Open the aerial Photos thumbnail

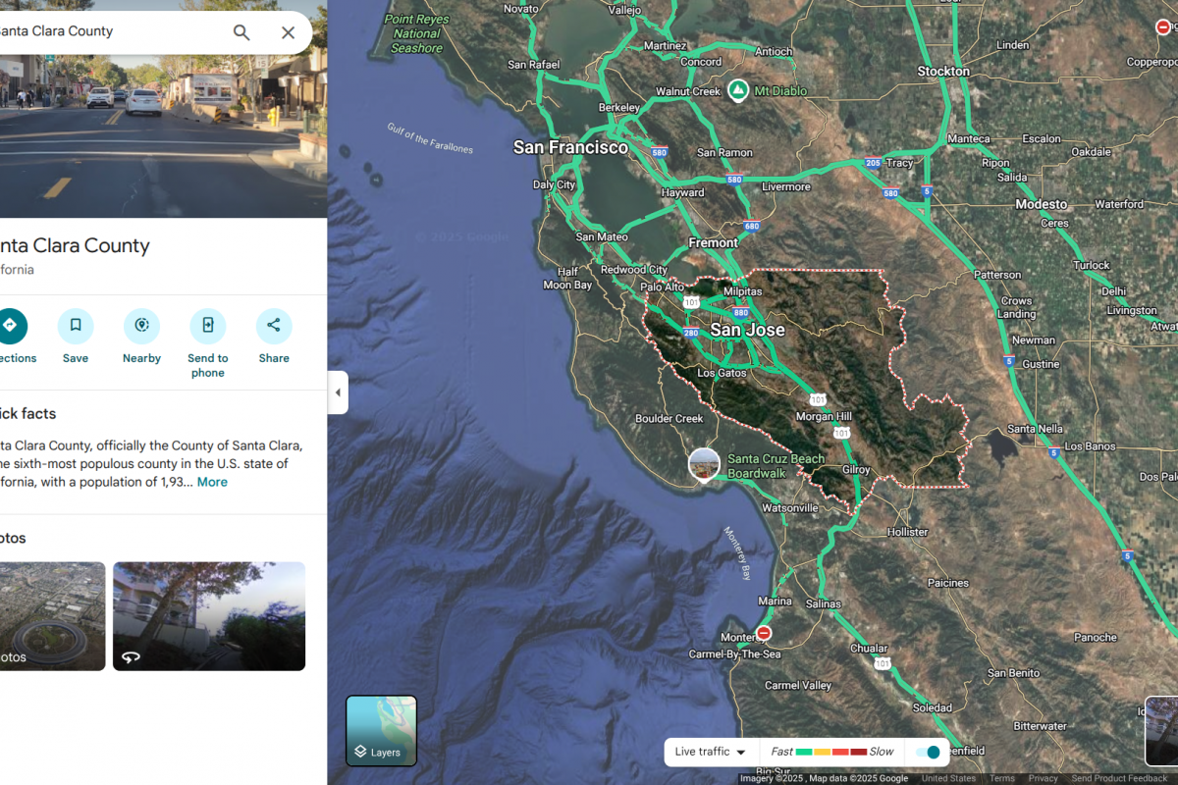pos(52,616)
